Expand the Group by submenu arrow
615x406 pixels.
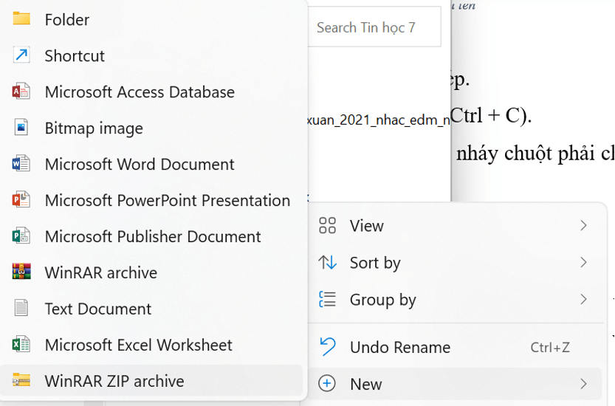pos(583,300)
